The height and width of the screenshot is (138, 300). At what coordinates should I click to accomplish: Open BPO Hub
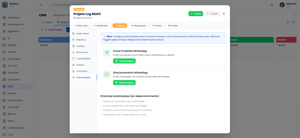17,66
